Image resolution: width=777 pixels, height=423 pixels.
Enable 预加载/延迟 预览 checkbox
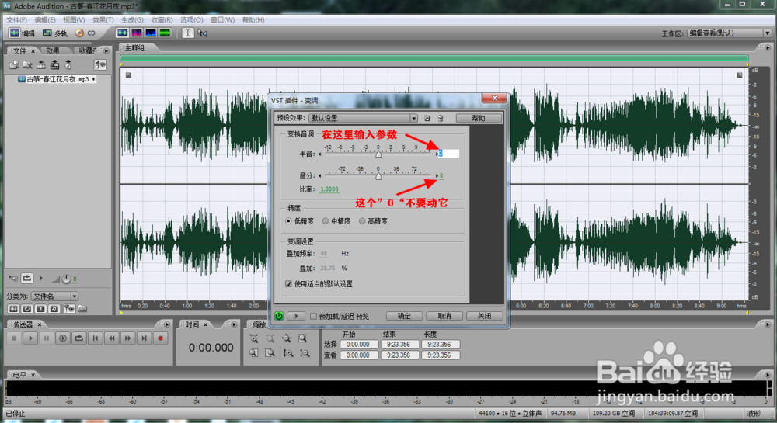tap(313, 316)
